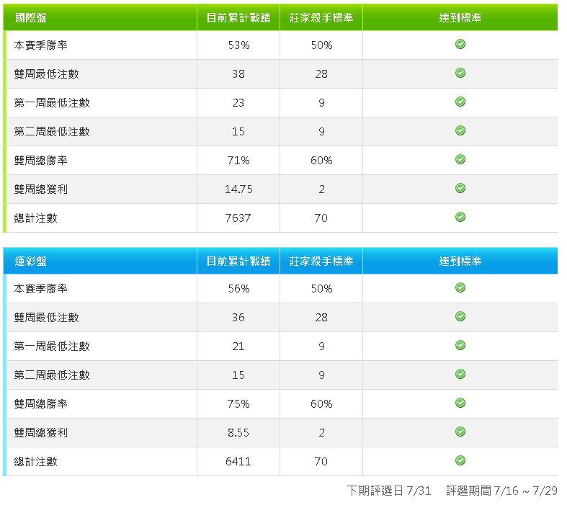The width and height of the screenshot is (567, 505).
Task: Click the green check for 國際盤 雙周總獲利
Action: (x=460, y=188)
